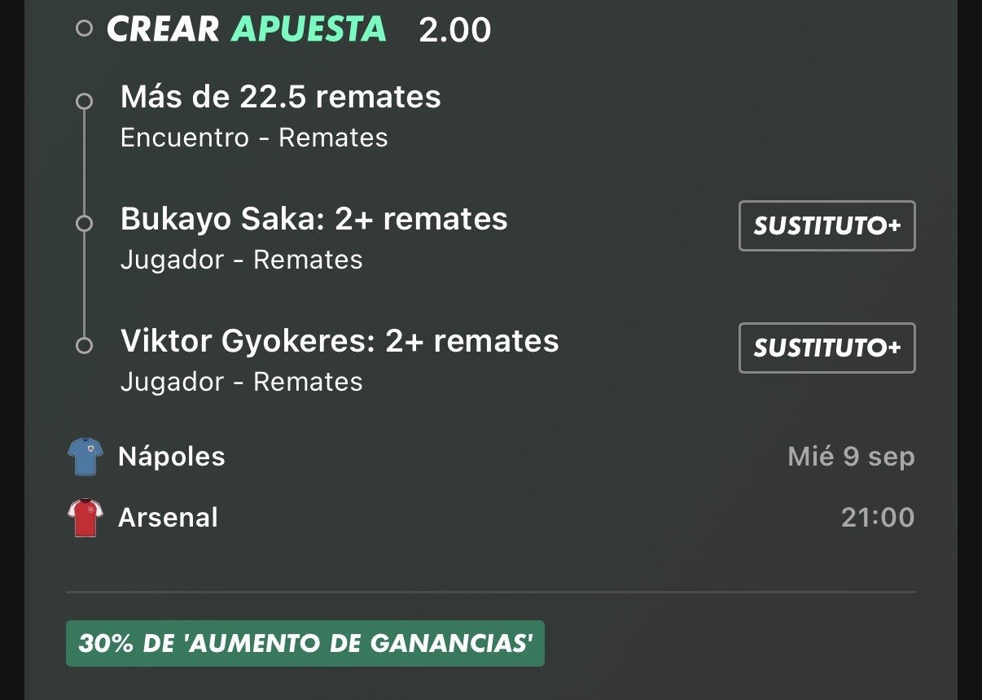Click Encuentro - Remates market label
This screenshot has height=700, width=982.
(x=254, y=138)
